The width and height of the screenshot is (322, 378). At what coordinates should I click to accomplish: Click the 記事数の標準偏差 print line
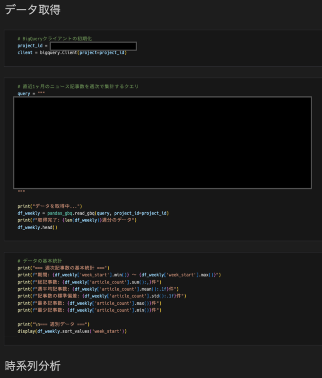[x=102, y=296]
